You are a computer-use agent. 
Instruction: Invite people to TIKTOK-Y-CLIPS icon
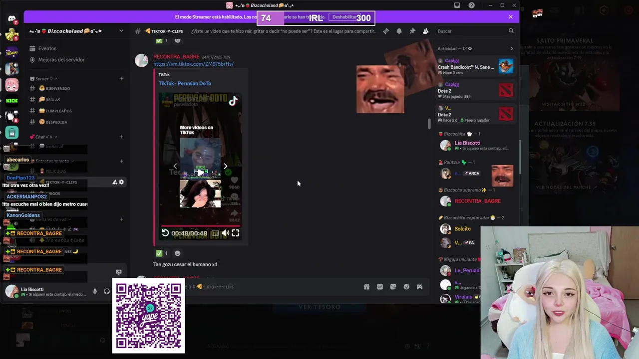coord(114,182)
